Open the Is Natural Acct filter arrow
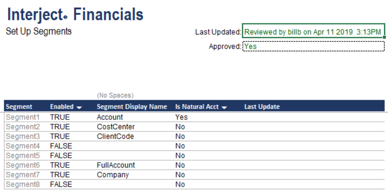Image resolution: width=388 pixels, height=190 pixels. click(x=224, y=107)
